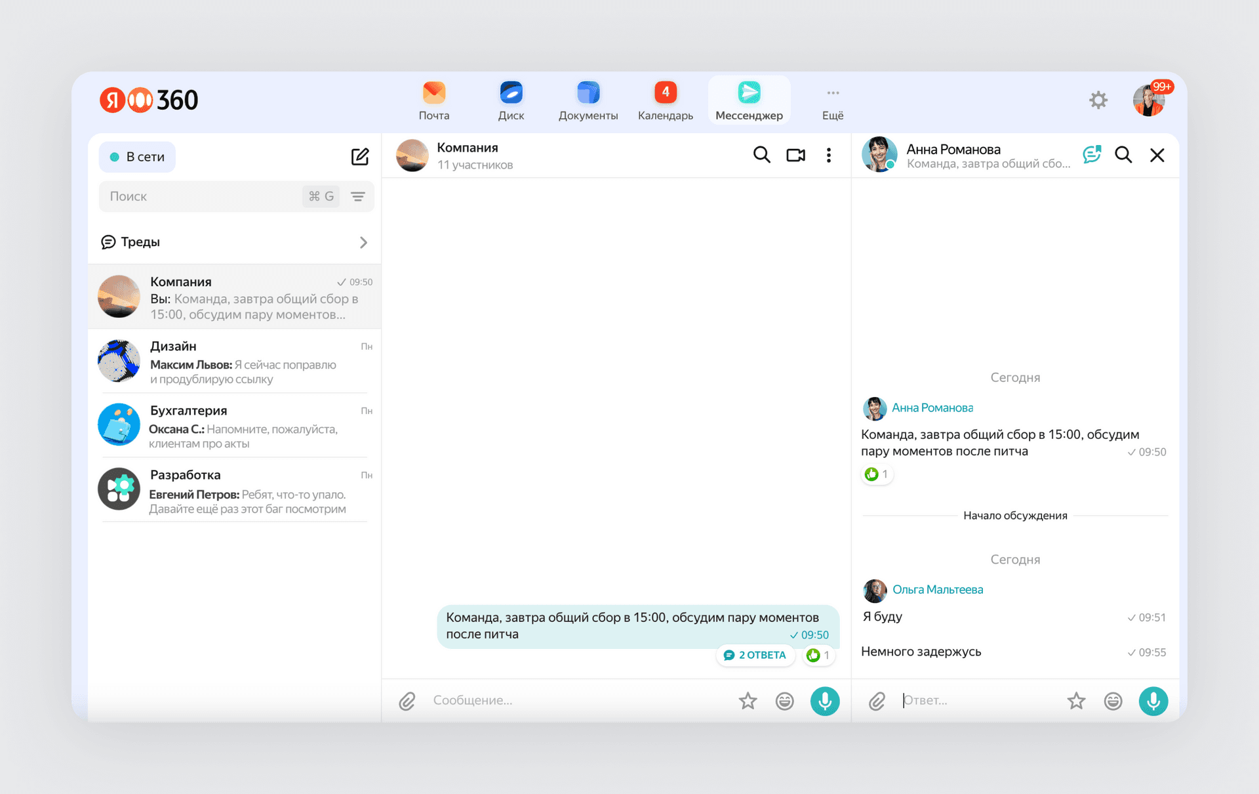
Task: Click Ольга Мальтеева small avatar
Action: coord(875,591)
